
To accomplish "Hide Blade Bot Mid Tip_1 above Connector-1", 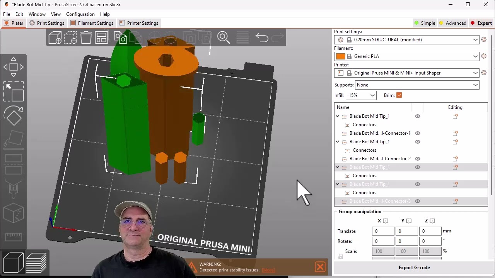I will point(418,116).
